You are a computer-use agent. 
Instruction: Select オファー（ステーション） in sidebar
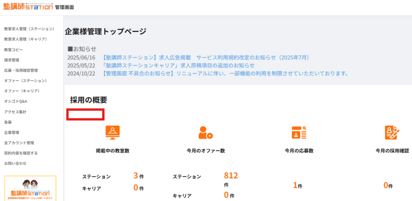25,80
